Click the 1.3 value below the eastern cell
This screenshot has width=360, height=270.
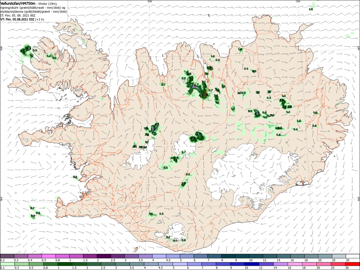(288, 112)
